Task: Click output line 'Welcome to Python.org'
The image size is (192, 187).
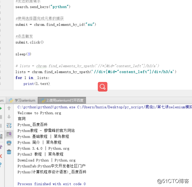Action: 39,113
